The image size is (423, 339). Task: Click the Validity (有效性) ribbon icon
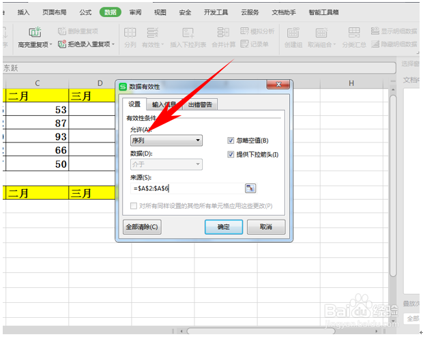152,33
